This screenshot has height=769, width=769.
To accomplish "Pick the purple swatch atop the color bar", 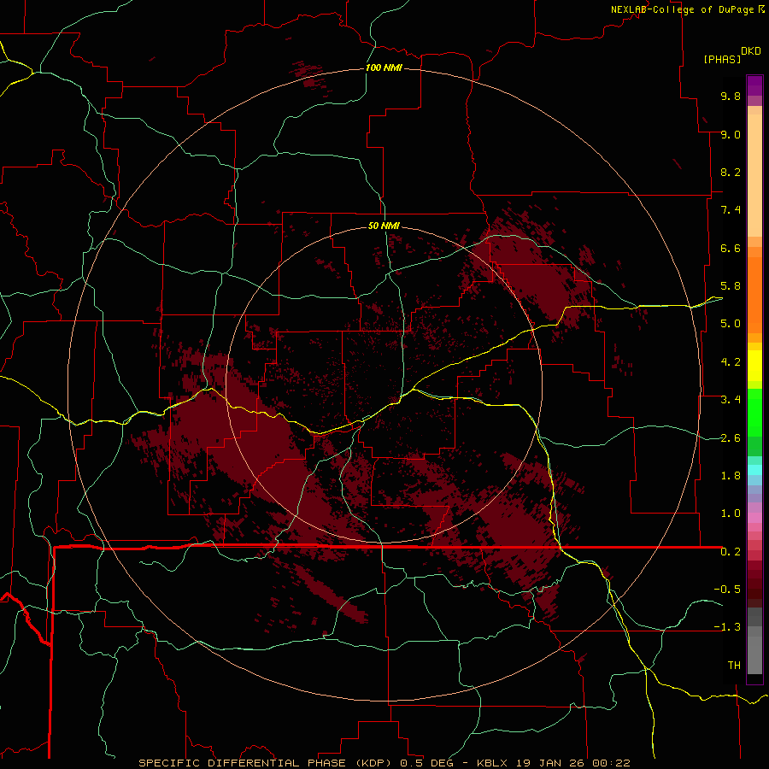I will [x=754, y=85].
